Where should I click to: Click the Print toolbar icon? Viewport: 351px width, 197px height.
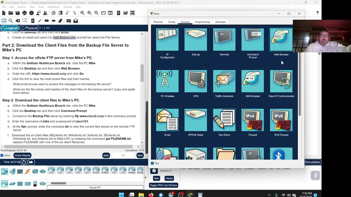[24, 13]
